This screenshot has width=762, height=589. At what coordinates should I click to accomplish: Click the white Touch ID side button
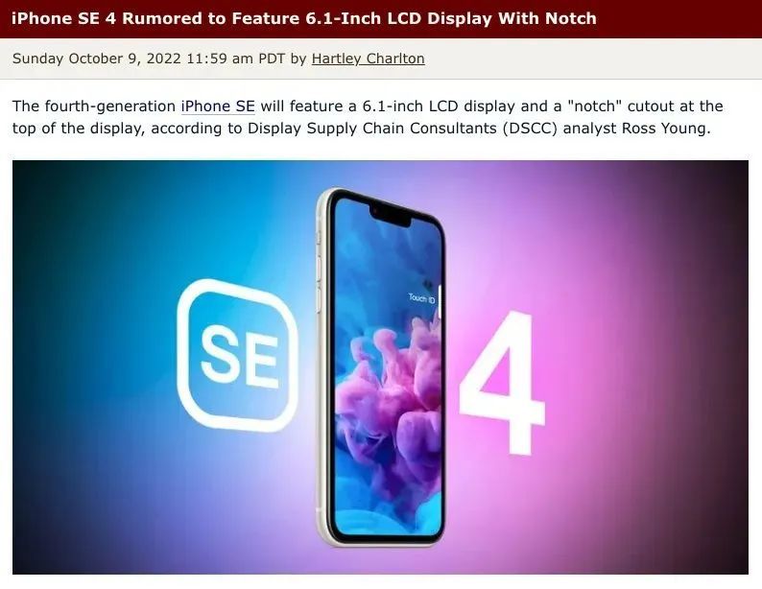point(441,301)
